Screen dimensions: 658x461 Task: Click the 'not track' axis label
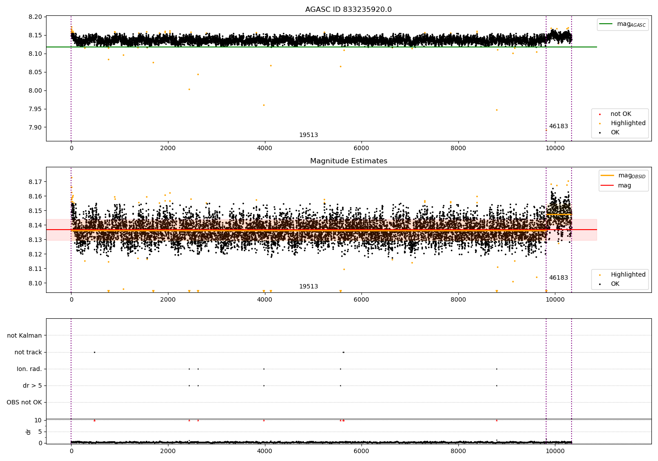[x=28, y=352]
